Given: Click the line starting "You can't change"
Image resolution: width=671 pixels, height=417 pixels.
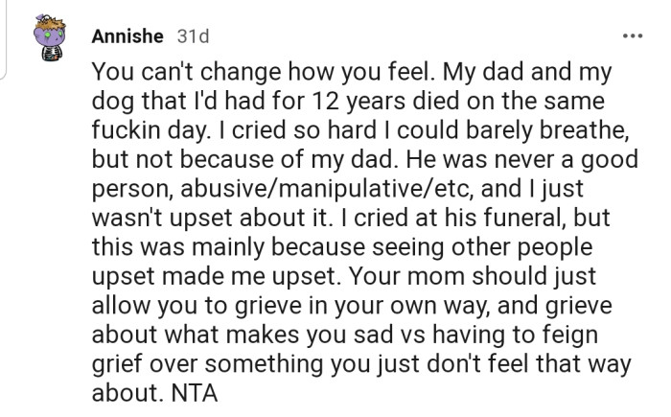Looking at the screenshot, I should pyautogui.click(x=352, y=72).
